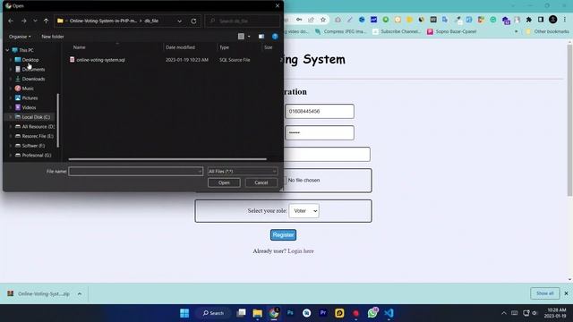Expand the address bar path dropdown
The height and width of the screenshot is (322, 573).
click(x=179, y=21)
